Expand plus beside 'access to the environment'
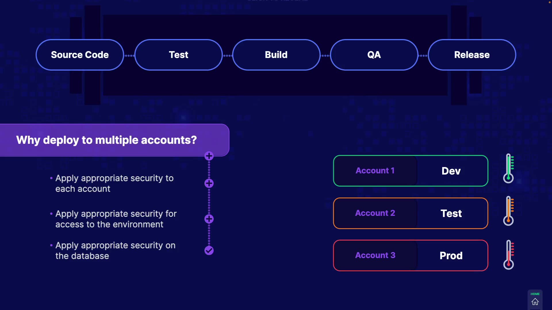The width and height of the screenshot is (552, 310). [209, 219]
